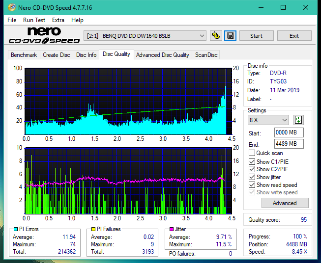Uncheck Show C1/PIE checkbox
Viewport: 321px width, 263px height.
pyautogui.click(x=252, y=161)
